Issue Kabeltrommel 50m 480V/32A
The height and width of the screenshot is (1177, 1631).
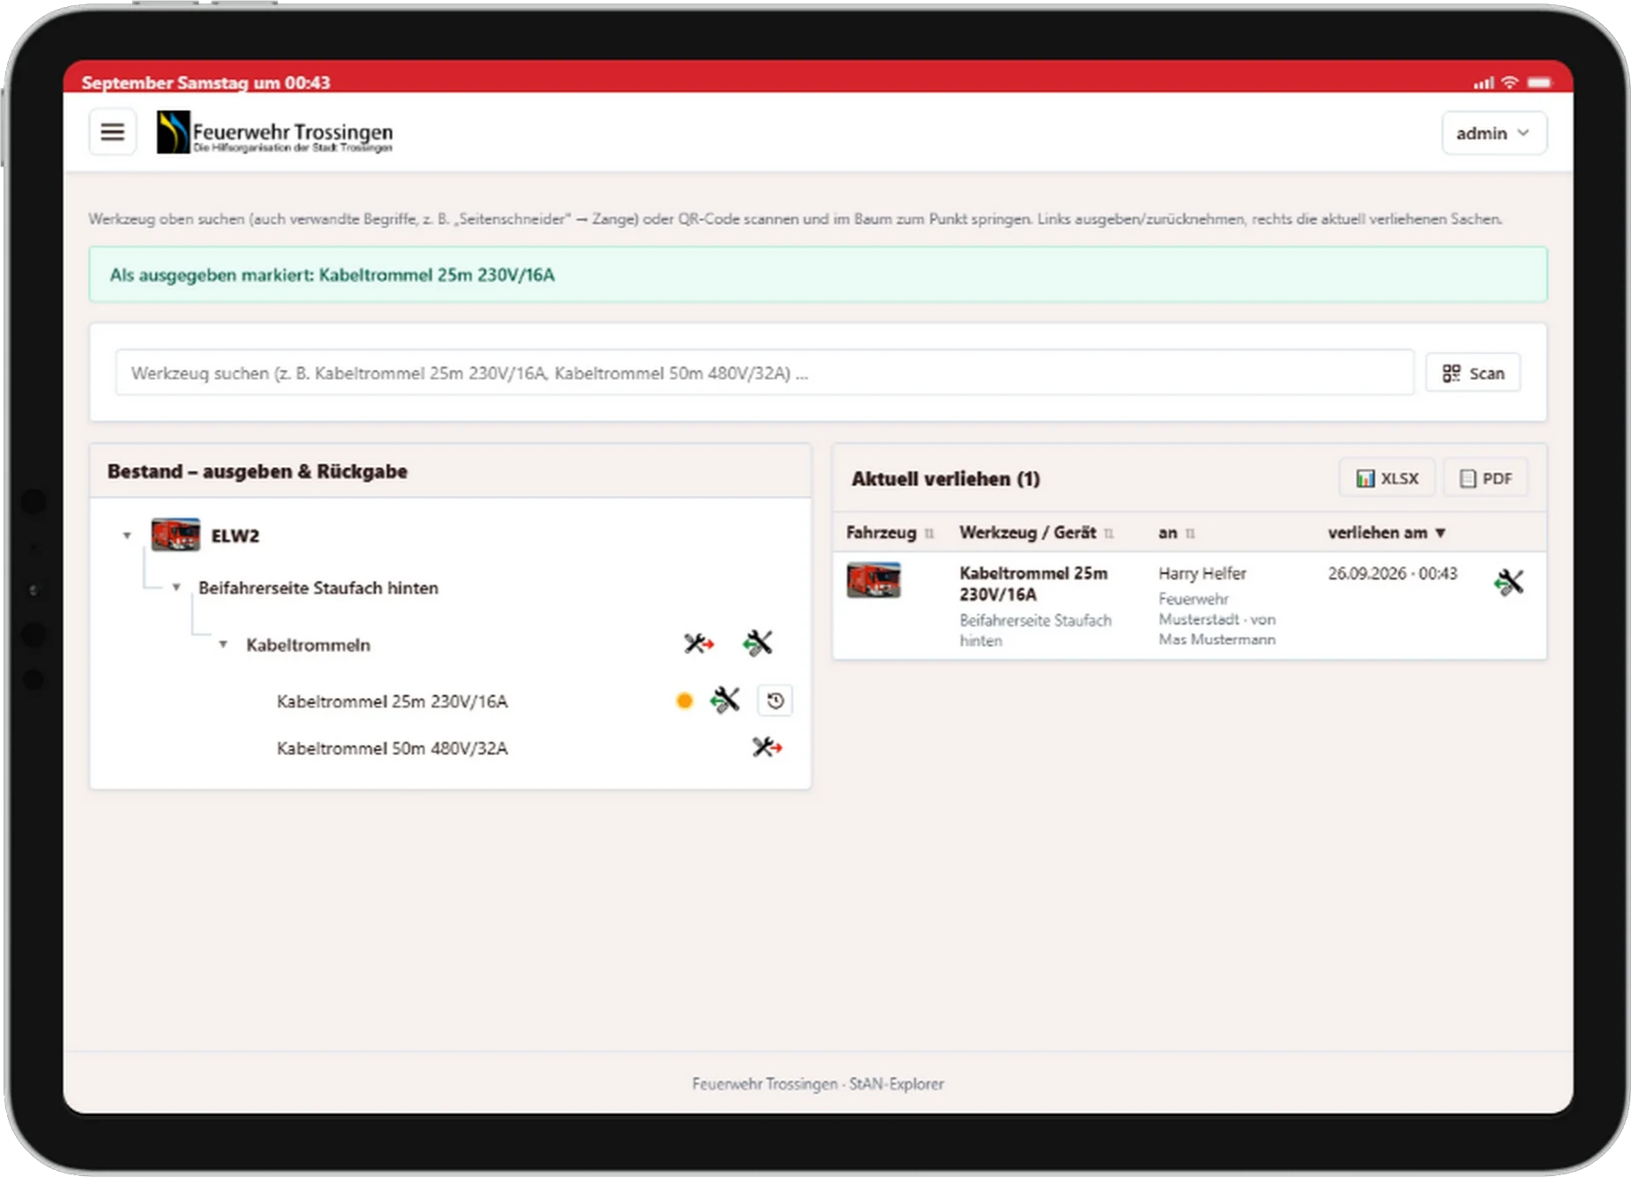coord(767,748)
